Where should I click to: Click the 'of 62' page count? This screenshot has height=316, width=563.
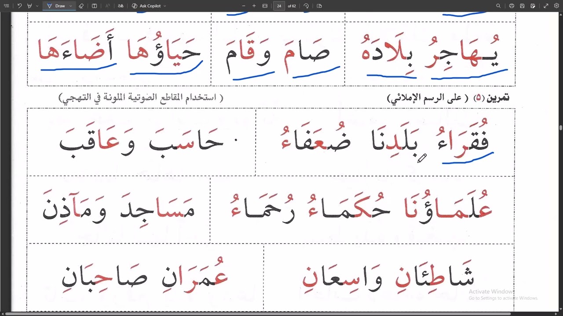coord(292,6)
